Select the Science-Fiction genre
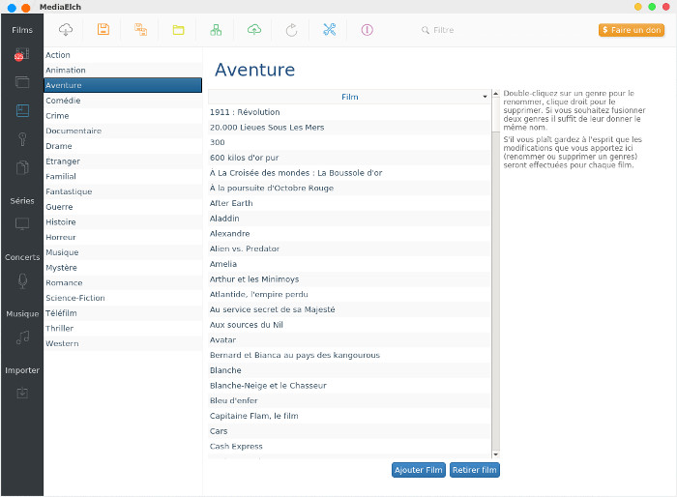 pos(77,298)
